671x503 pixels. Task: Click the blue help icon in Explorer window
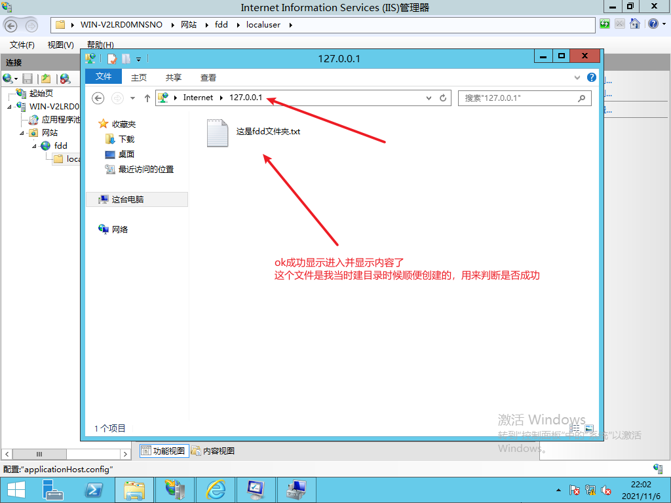tap(592, 77)
